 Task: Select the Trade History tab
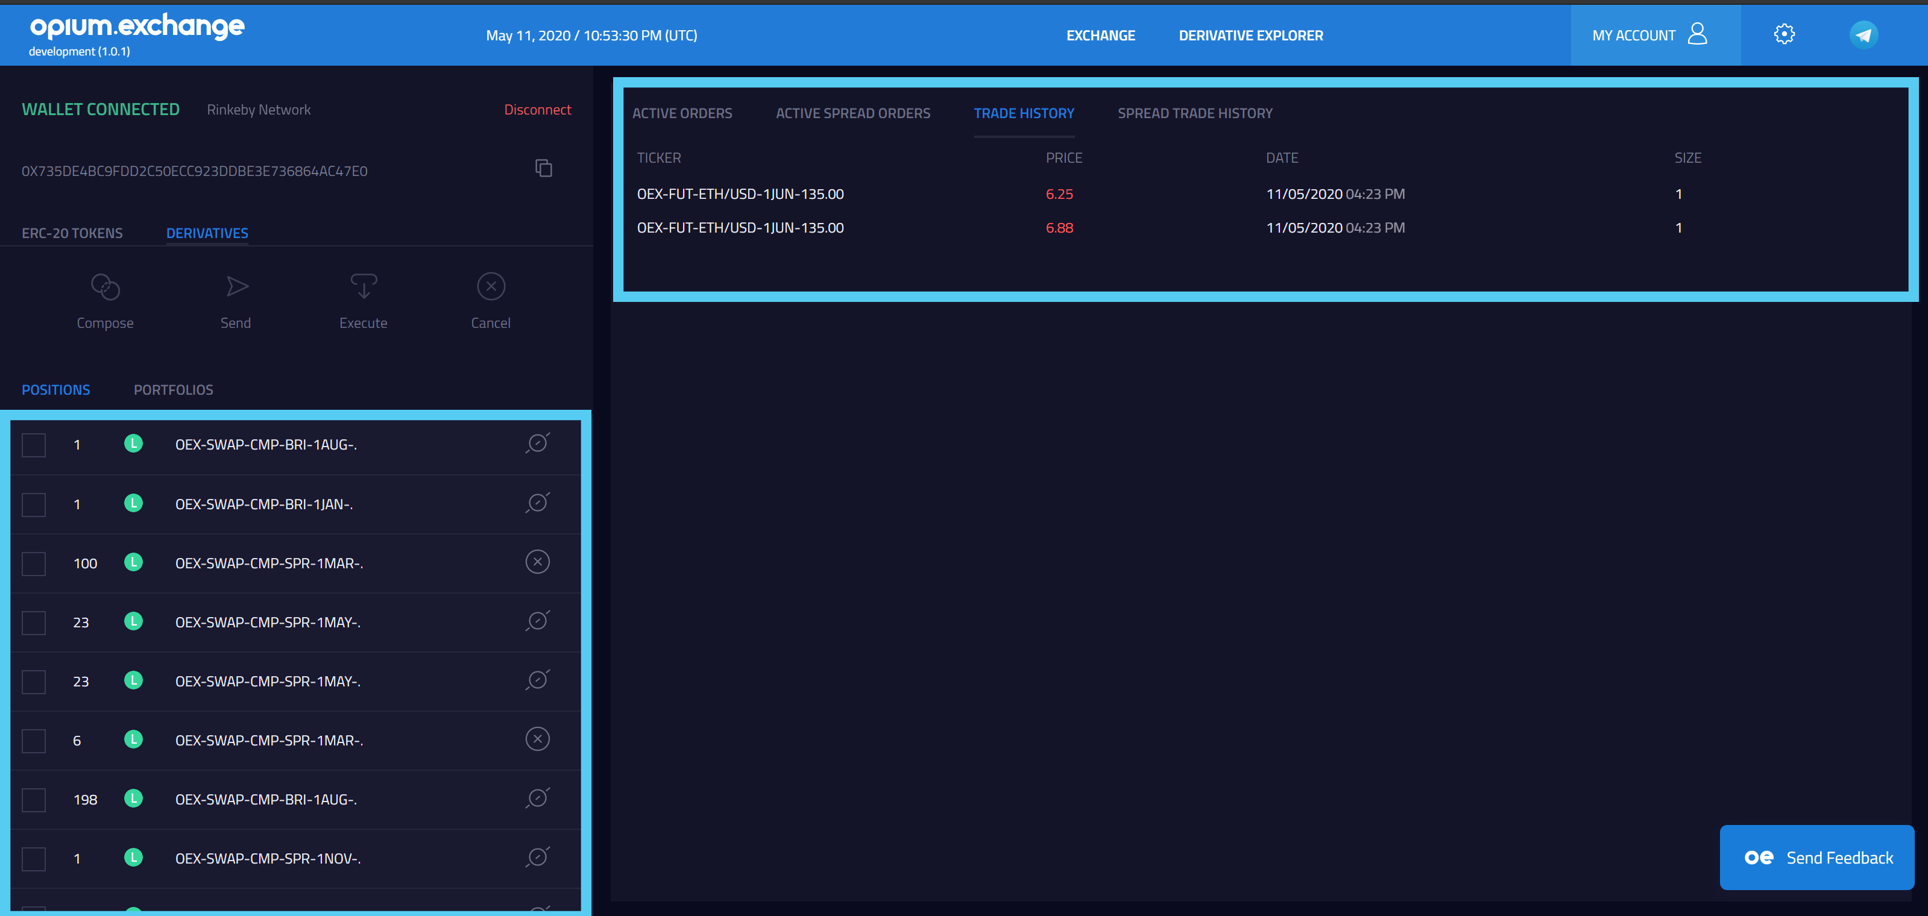pos(1023,113)
